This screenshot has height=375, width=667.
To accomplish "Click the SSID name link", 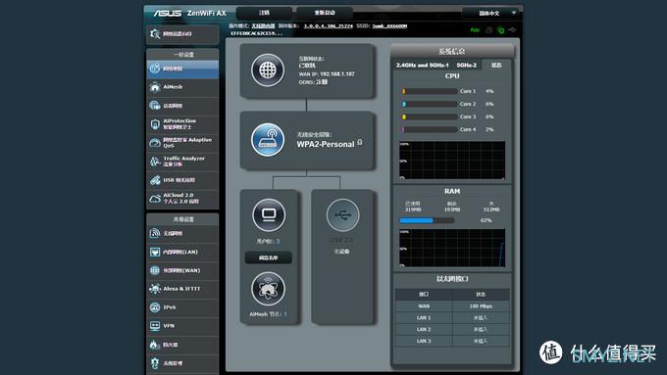I will 389,25.
